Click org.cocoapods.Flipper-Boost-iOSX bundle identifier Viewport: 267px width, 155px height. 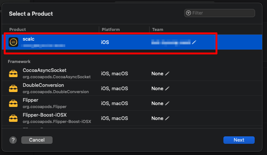[x=57, y=121]
